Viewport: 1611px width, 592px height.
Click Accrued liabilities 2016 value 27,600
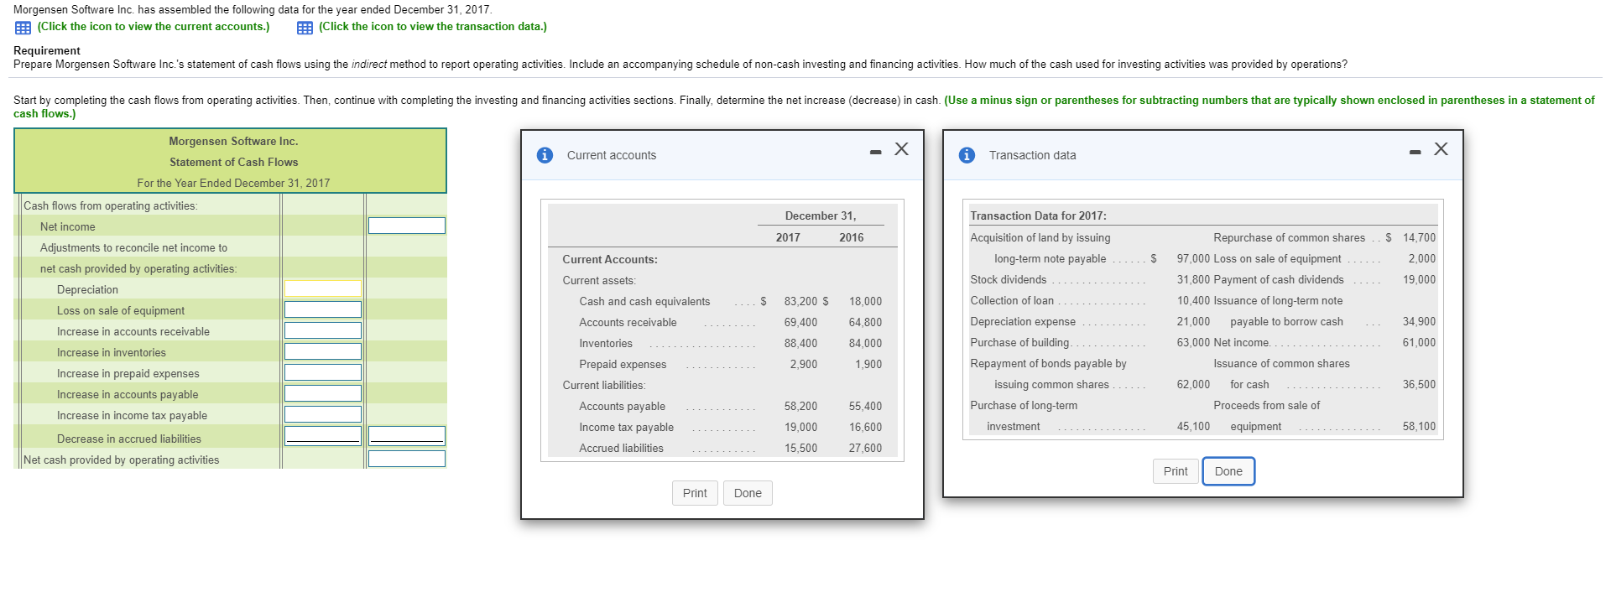[x=865, y=448]
